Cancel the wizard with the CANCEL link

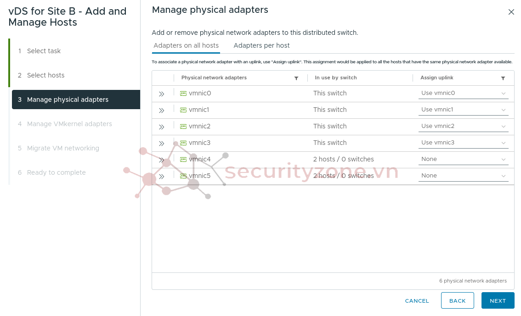click(417, 301)
